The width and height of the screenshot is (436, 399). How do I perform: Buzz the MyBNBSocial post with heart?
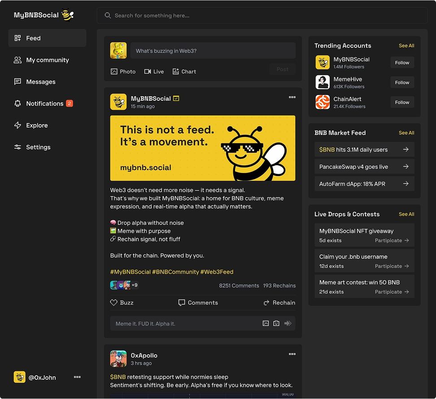[122, 303]
